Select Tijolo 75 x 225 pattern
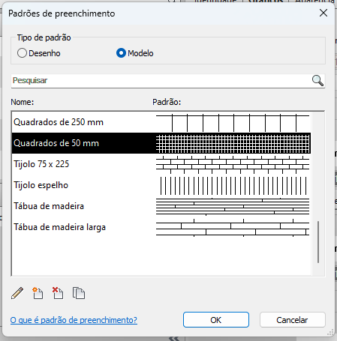The image size is (337, 341). [x=161, y=164]
